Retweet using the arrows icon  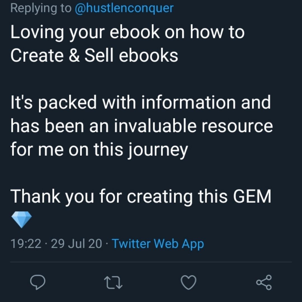tap(113, 282)
